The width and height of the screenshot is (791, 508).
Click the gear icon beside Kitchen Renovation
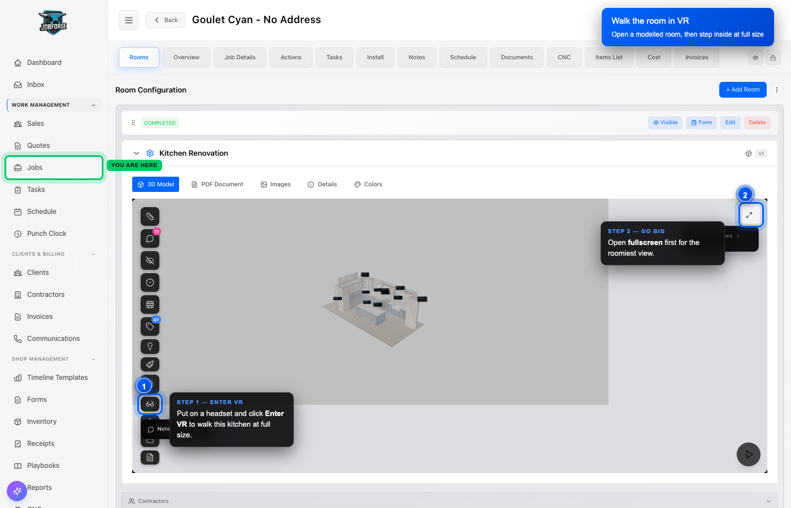click(x=150, y=153)
